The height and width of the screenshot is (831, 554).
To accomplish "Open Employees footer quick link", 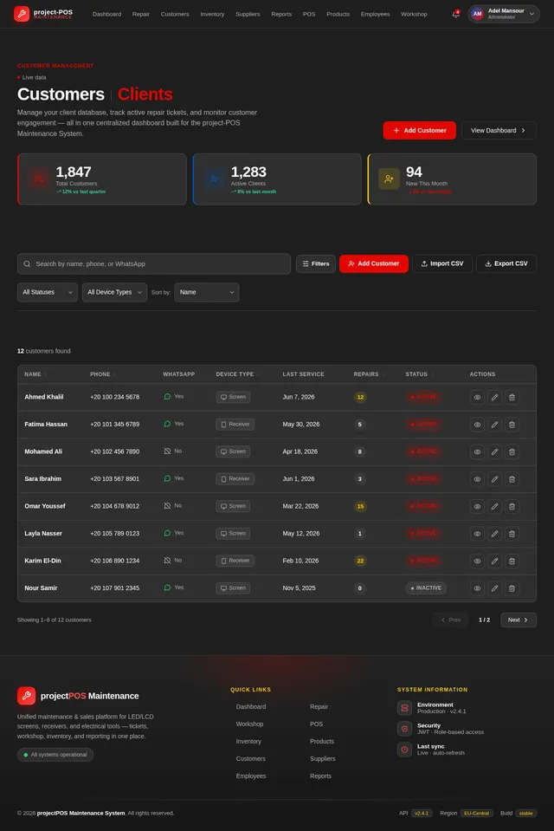I will (x=251, y=776).
